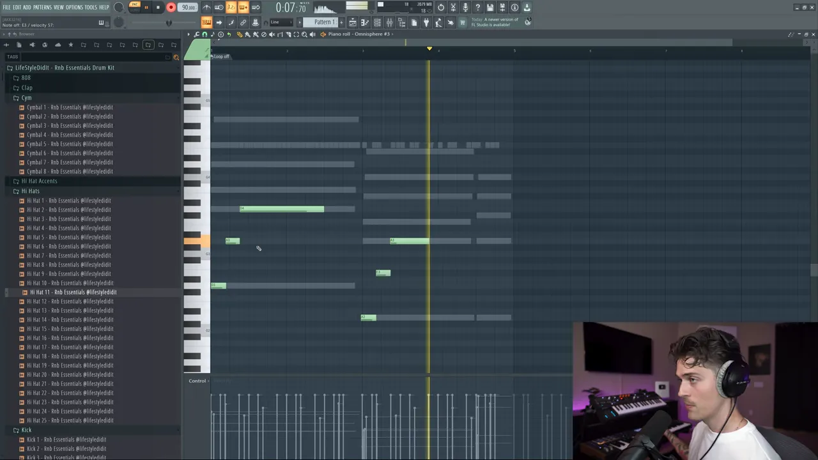818x460 pixels.
Task: Select Hi Hat 12 sample
Action: pos(69,302)
